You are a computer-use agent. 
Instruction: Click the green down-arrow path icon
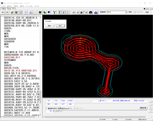click(59, 12)
